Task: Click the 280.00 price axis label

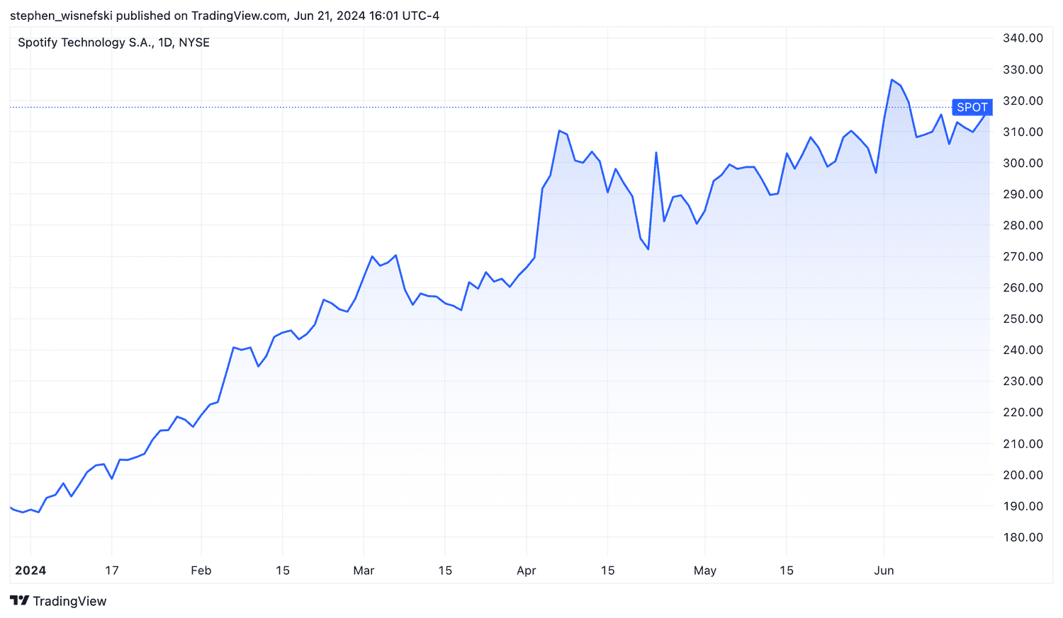Action: (1023, 225)
